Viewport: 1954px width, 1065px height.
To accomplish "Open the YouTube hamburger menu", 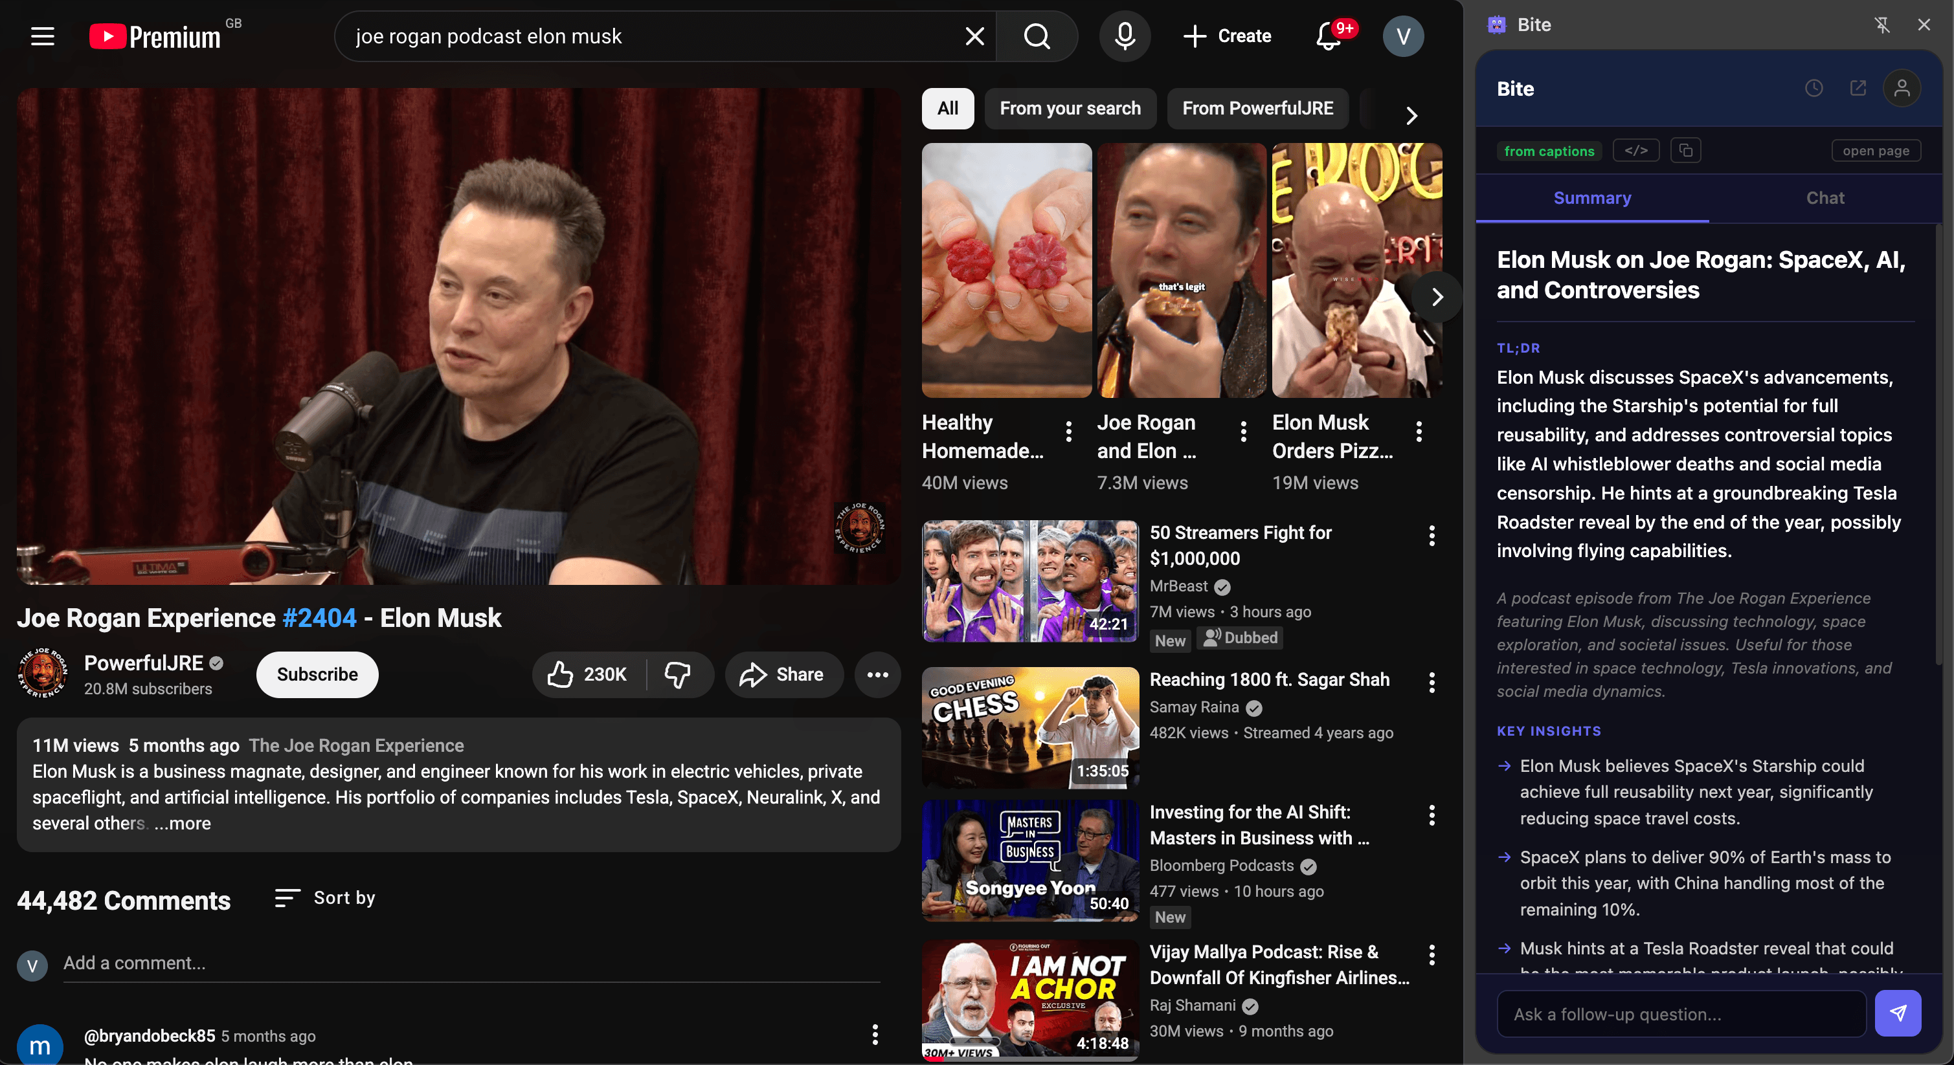I will [x=43, y=36].
